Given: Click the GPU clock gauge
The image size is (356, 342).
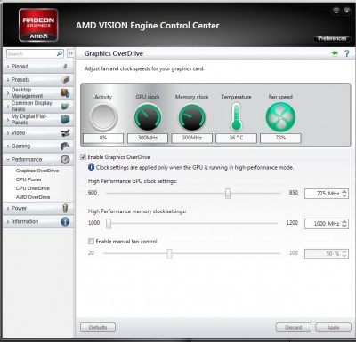Looking at the screenshot, I should (148, 117).
